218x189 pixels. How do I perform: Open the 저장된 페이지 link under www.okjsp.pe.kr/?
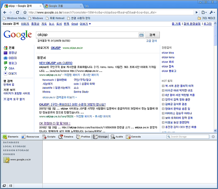[x=72, y=75]
